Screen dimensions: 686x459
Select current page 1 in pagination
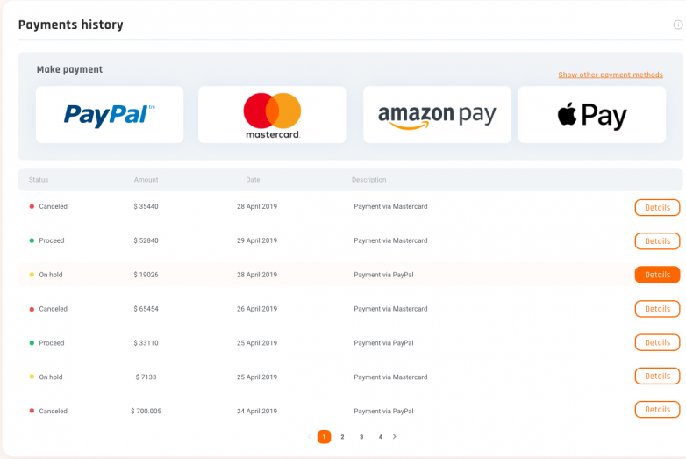[325, 437]
